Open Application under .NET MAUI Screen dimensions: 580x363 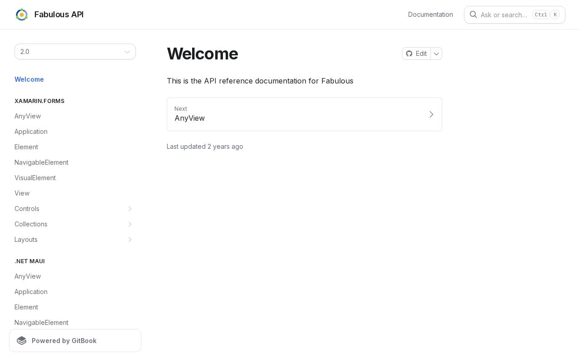coord(31,292)
